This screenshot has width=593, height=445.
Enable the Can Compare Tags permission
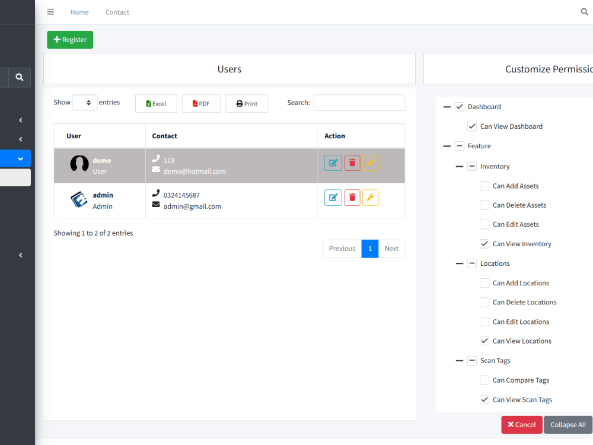tap(484, 380)
